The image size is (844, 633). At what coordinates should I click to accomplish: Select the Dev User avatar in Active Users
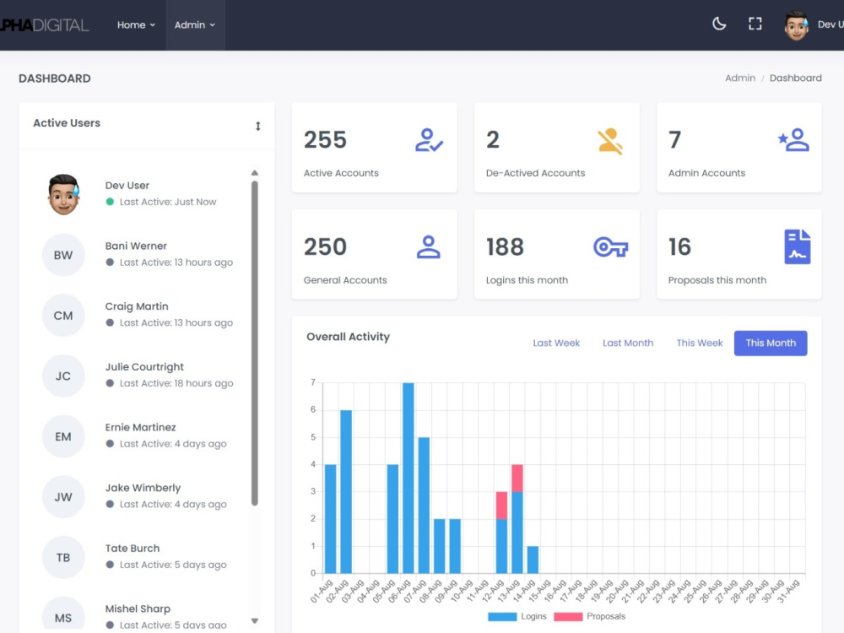coord(63,194)
